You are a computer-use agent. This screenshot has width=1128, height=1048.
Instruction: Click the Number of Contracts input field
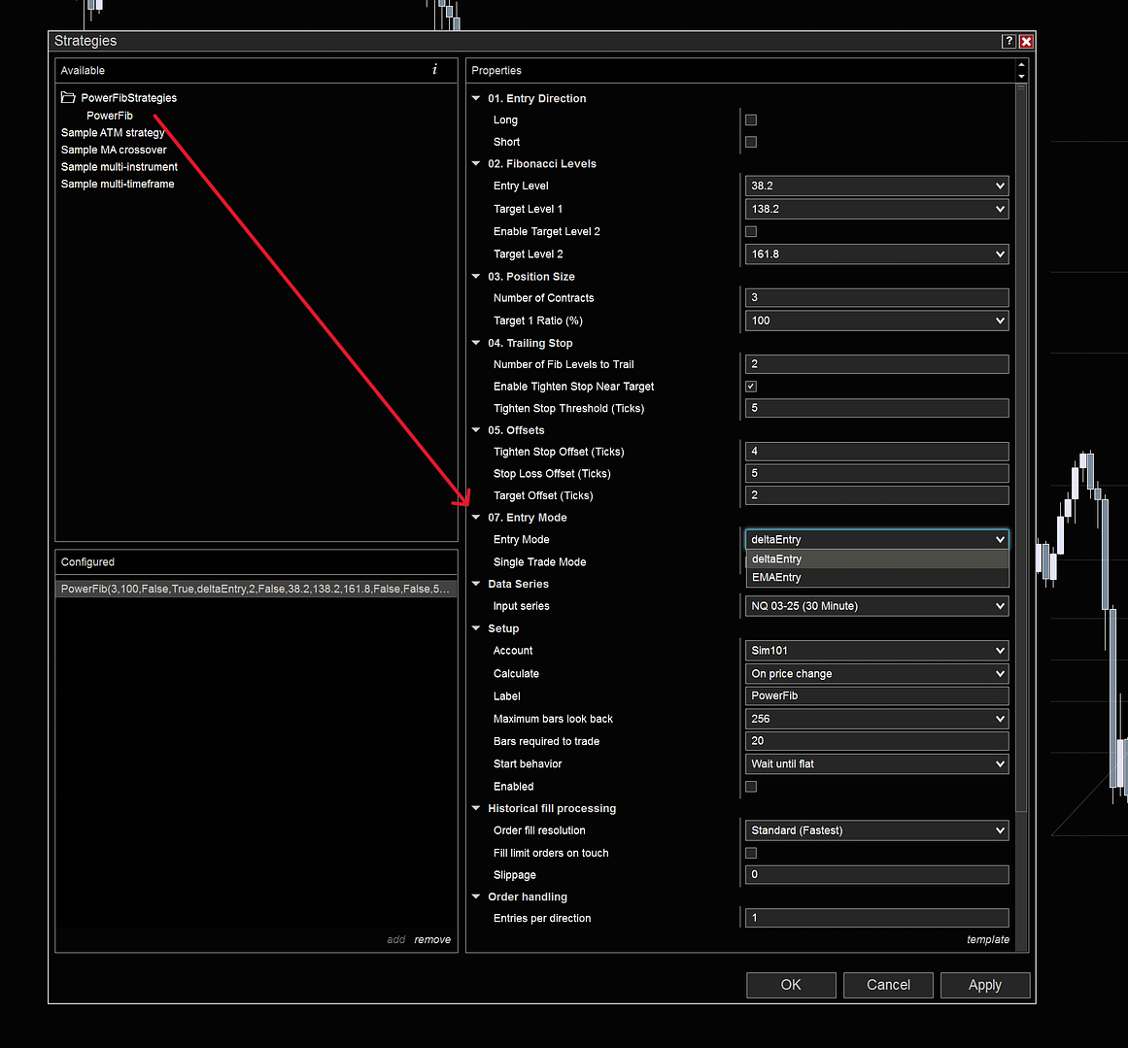pos(876,298)
